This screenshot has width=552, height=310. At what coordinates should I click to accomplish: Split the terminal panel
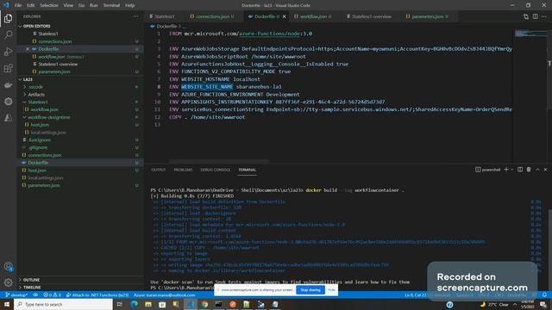click(520, 170)
